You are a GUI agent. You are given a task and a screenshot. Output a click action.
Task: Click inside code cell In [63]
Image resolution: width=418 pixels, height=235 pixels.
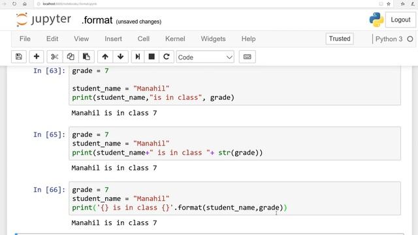234,86
